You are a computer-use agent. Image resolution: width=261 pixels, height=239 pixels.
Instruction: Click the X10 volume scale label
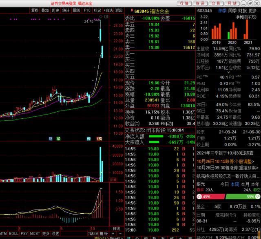113,180
